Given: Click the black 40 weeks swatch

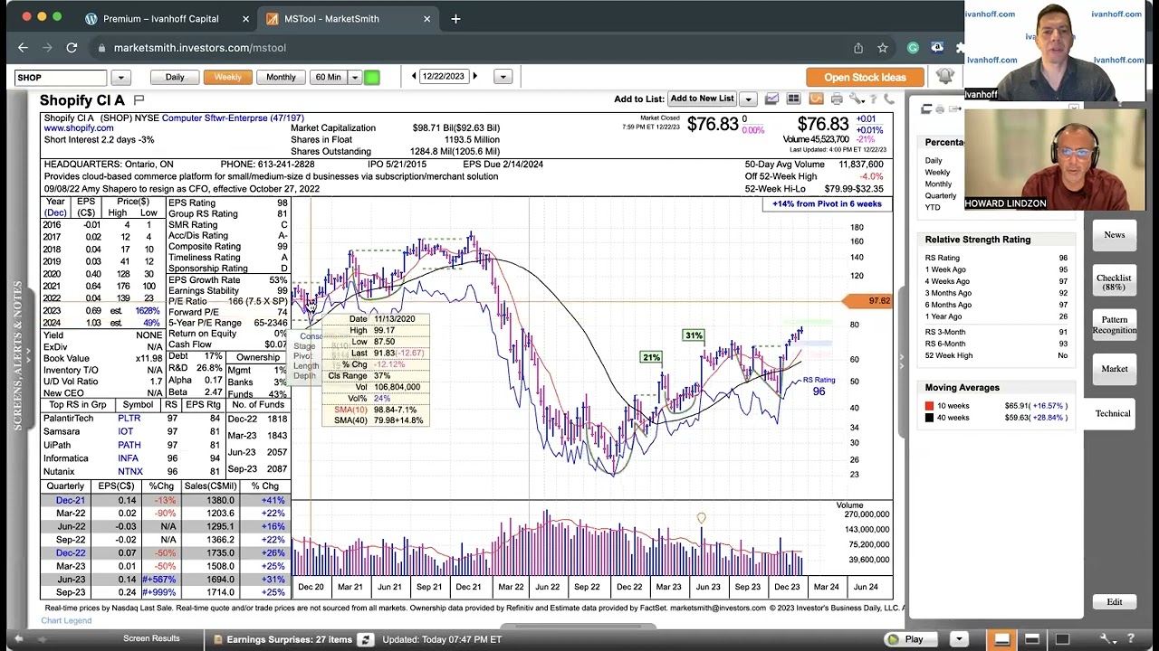Looking at the screenshot, I should pos(929,418).
